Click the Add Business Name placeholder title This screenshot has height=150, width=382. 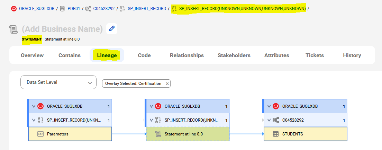(62, 29)
